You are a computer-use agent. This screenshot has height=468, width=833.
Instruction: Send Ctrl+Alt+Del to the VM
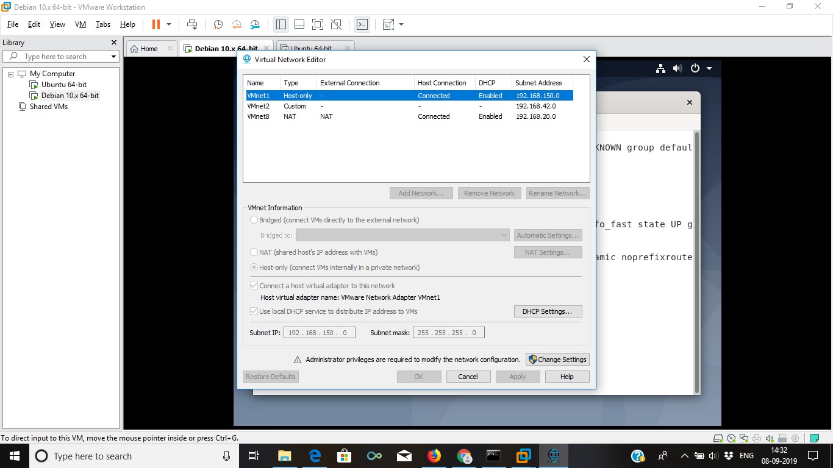(192, 24)
